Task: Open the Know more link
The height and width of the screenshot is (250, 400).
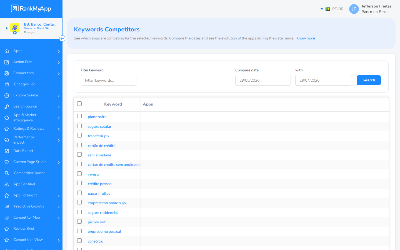Action: coord(306,38)
